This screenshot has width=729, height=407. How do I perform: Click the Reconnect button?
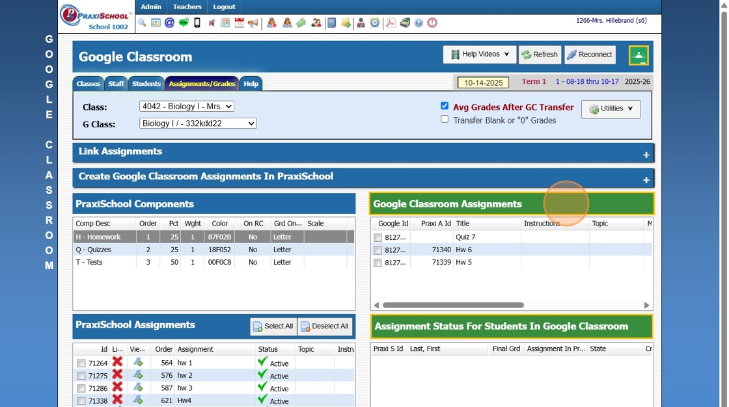[590, 55]
